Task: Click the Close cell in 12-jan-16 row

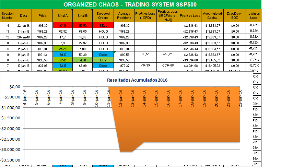Action: pos(103,65)
